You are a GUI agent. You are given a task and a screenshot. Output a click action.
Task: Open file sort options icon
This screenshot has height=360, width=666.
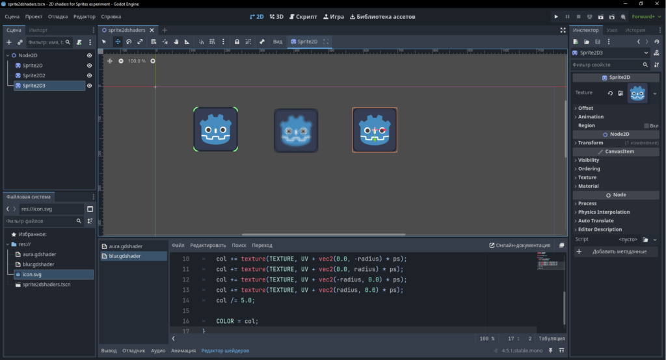coord(90,221)
